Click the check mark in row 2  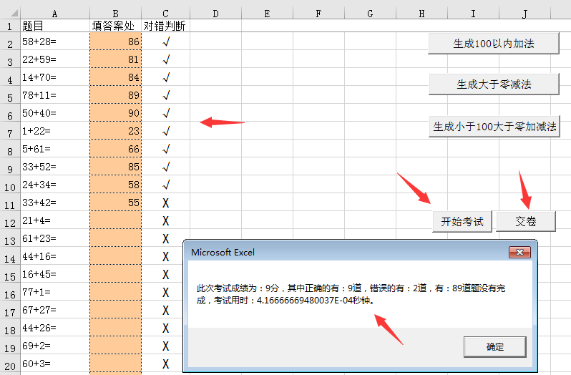coord(166,42)
